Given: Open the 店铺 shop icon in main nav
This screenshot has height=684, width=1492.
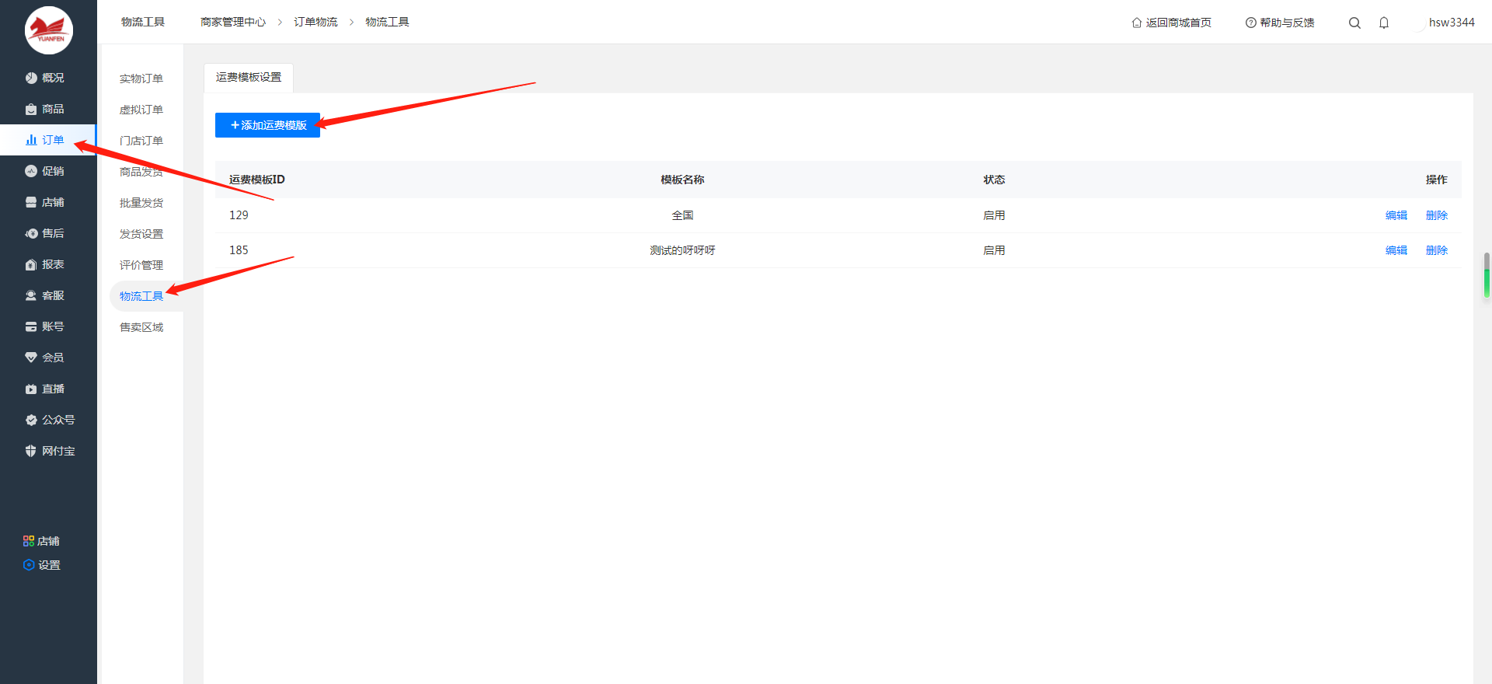Looking at the screenshot, I should point(31,202).
